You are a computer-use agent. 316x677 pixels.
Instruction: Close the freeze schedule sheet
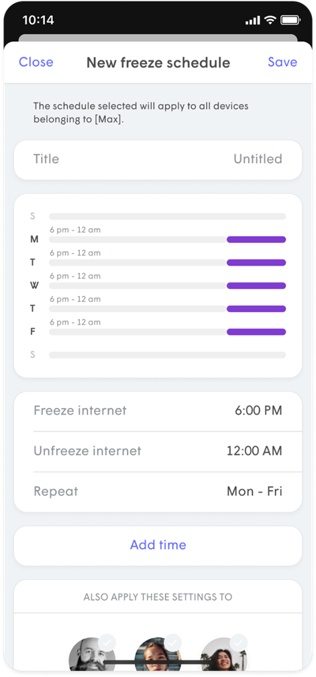coord(36,62)
